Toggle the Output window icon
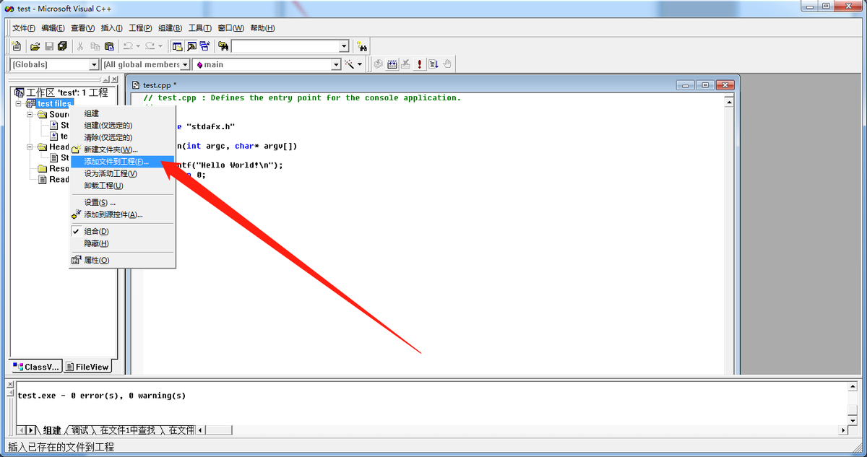Screen dimensions: 867x457 [191, 46]
